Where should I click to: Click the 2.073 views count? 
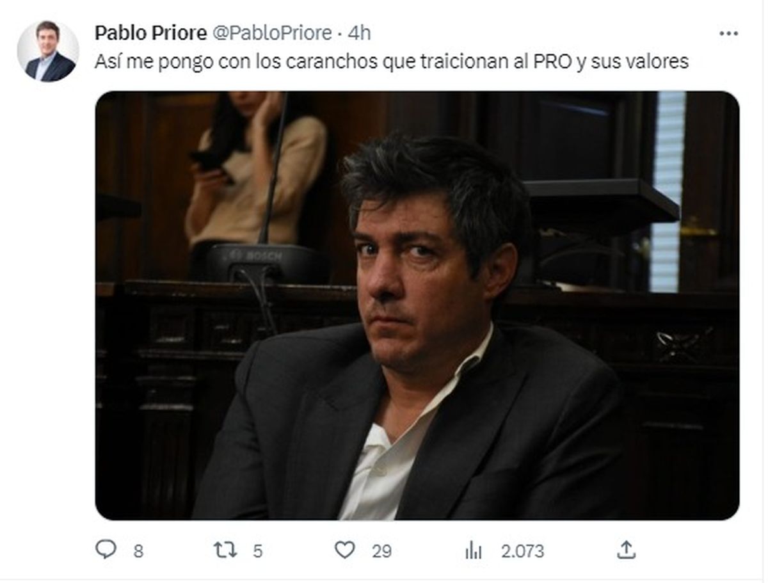(x=522, y=551)
